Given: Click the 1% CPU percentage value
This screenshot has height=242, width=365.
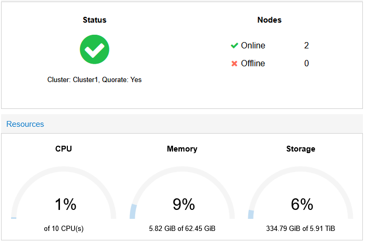Looking at the screenshot, I should pyautogui.click(x=65, y=204).
